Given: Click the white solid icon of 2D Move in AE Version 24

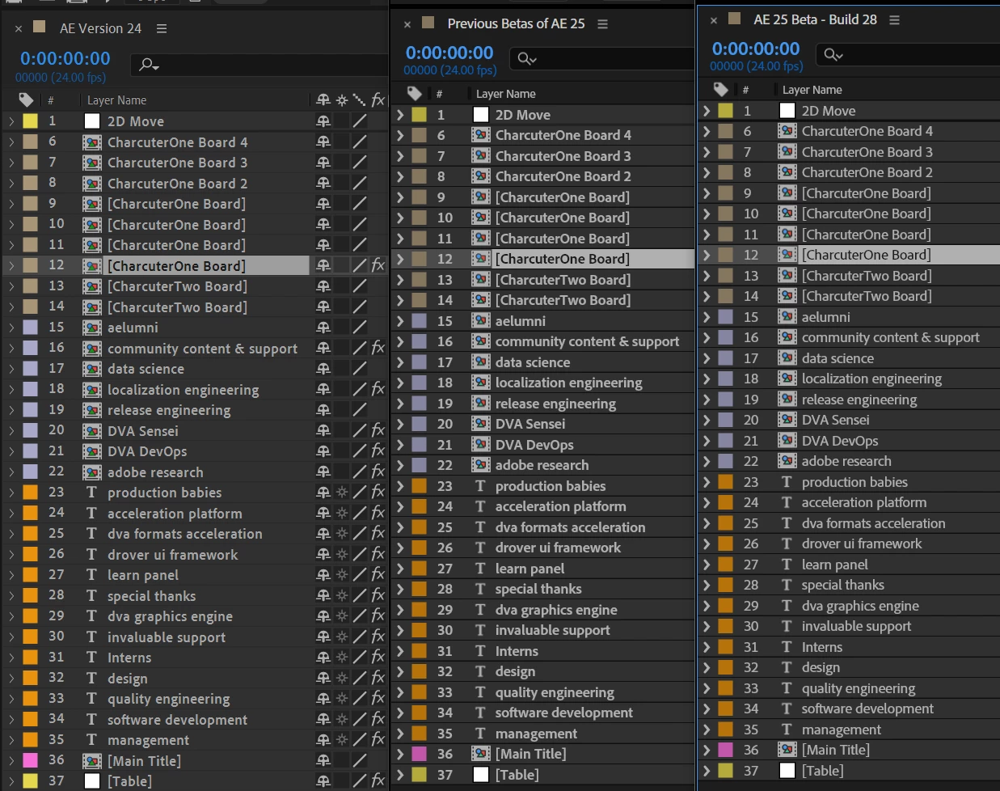Looking at the screenshot, I should click(x=92, y=121).
